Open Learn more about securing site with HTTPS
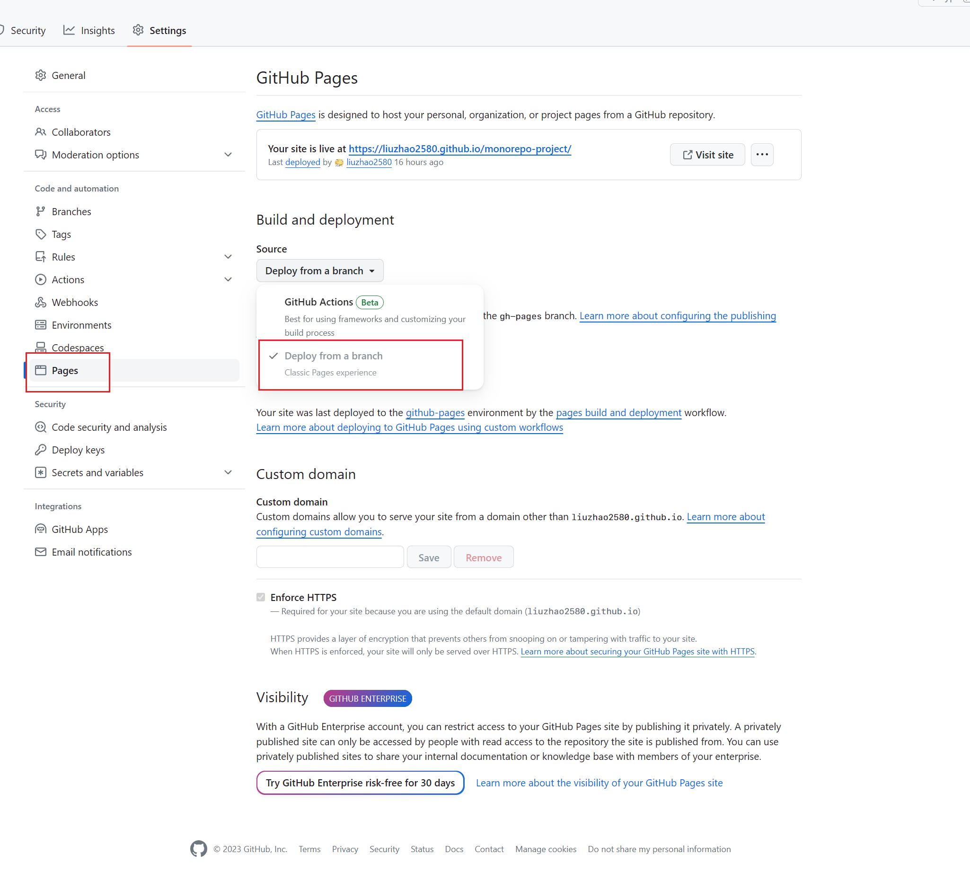The height and width of the screenshot is (871, 970). [637, 651]
